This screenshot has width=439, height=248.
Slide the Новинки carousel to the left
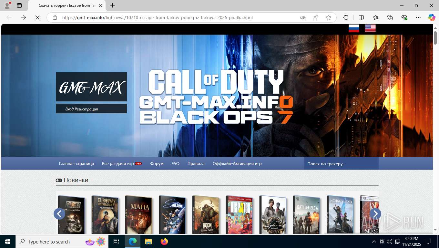[59, 214]
